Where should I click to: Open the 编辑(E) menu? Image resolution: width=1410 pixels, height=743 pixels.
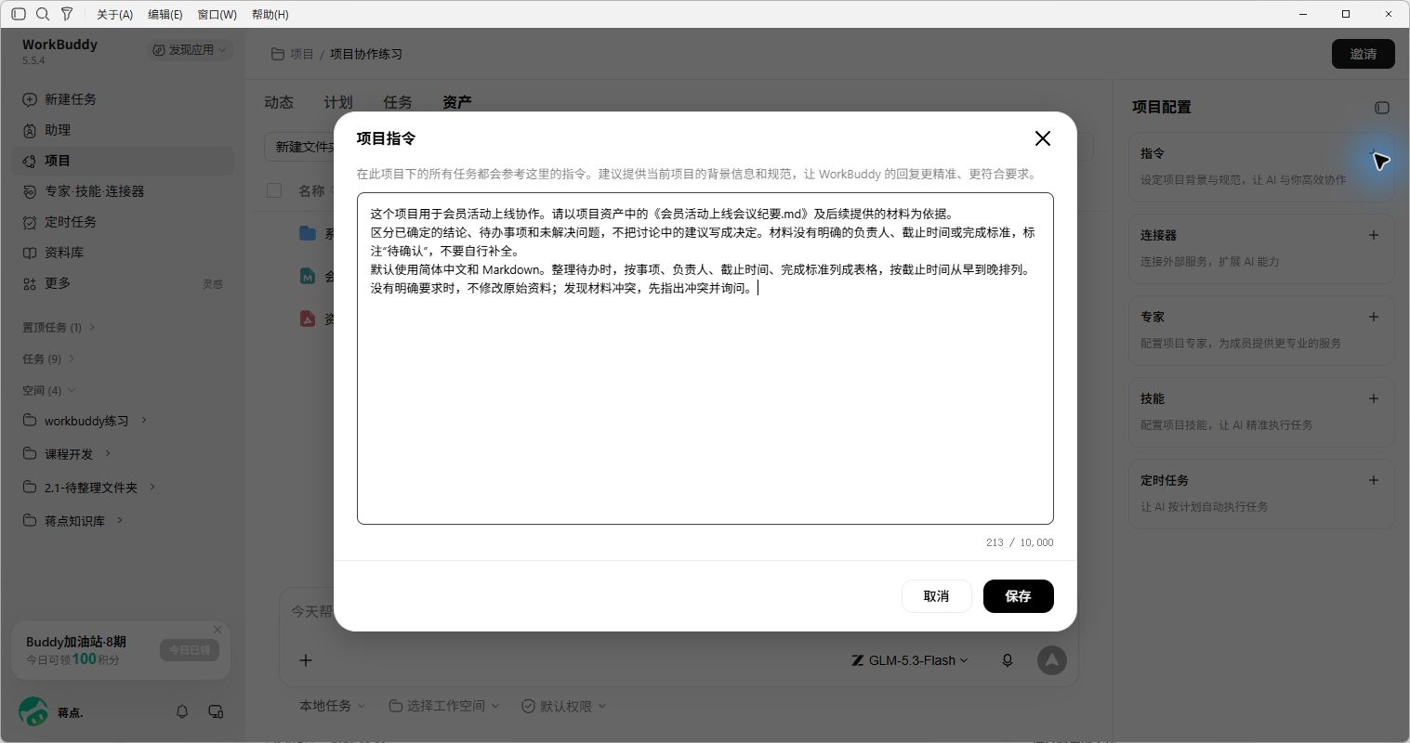(165, 14)
